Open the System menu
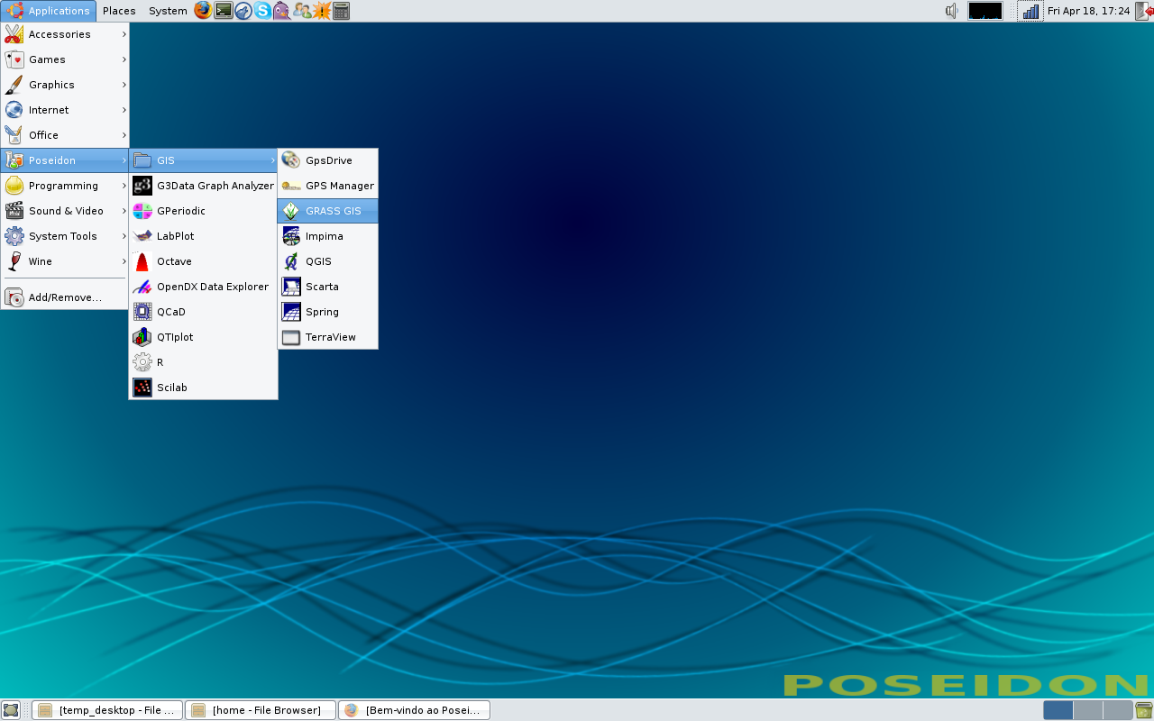The image size is (1154, 721). pyautogui.click(x=168, y=11)
